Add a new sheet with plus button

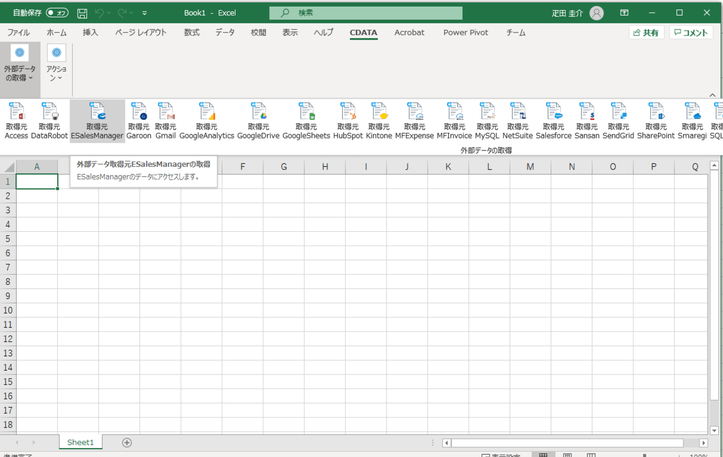(x=127, y=443)
